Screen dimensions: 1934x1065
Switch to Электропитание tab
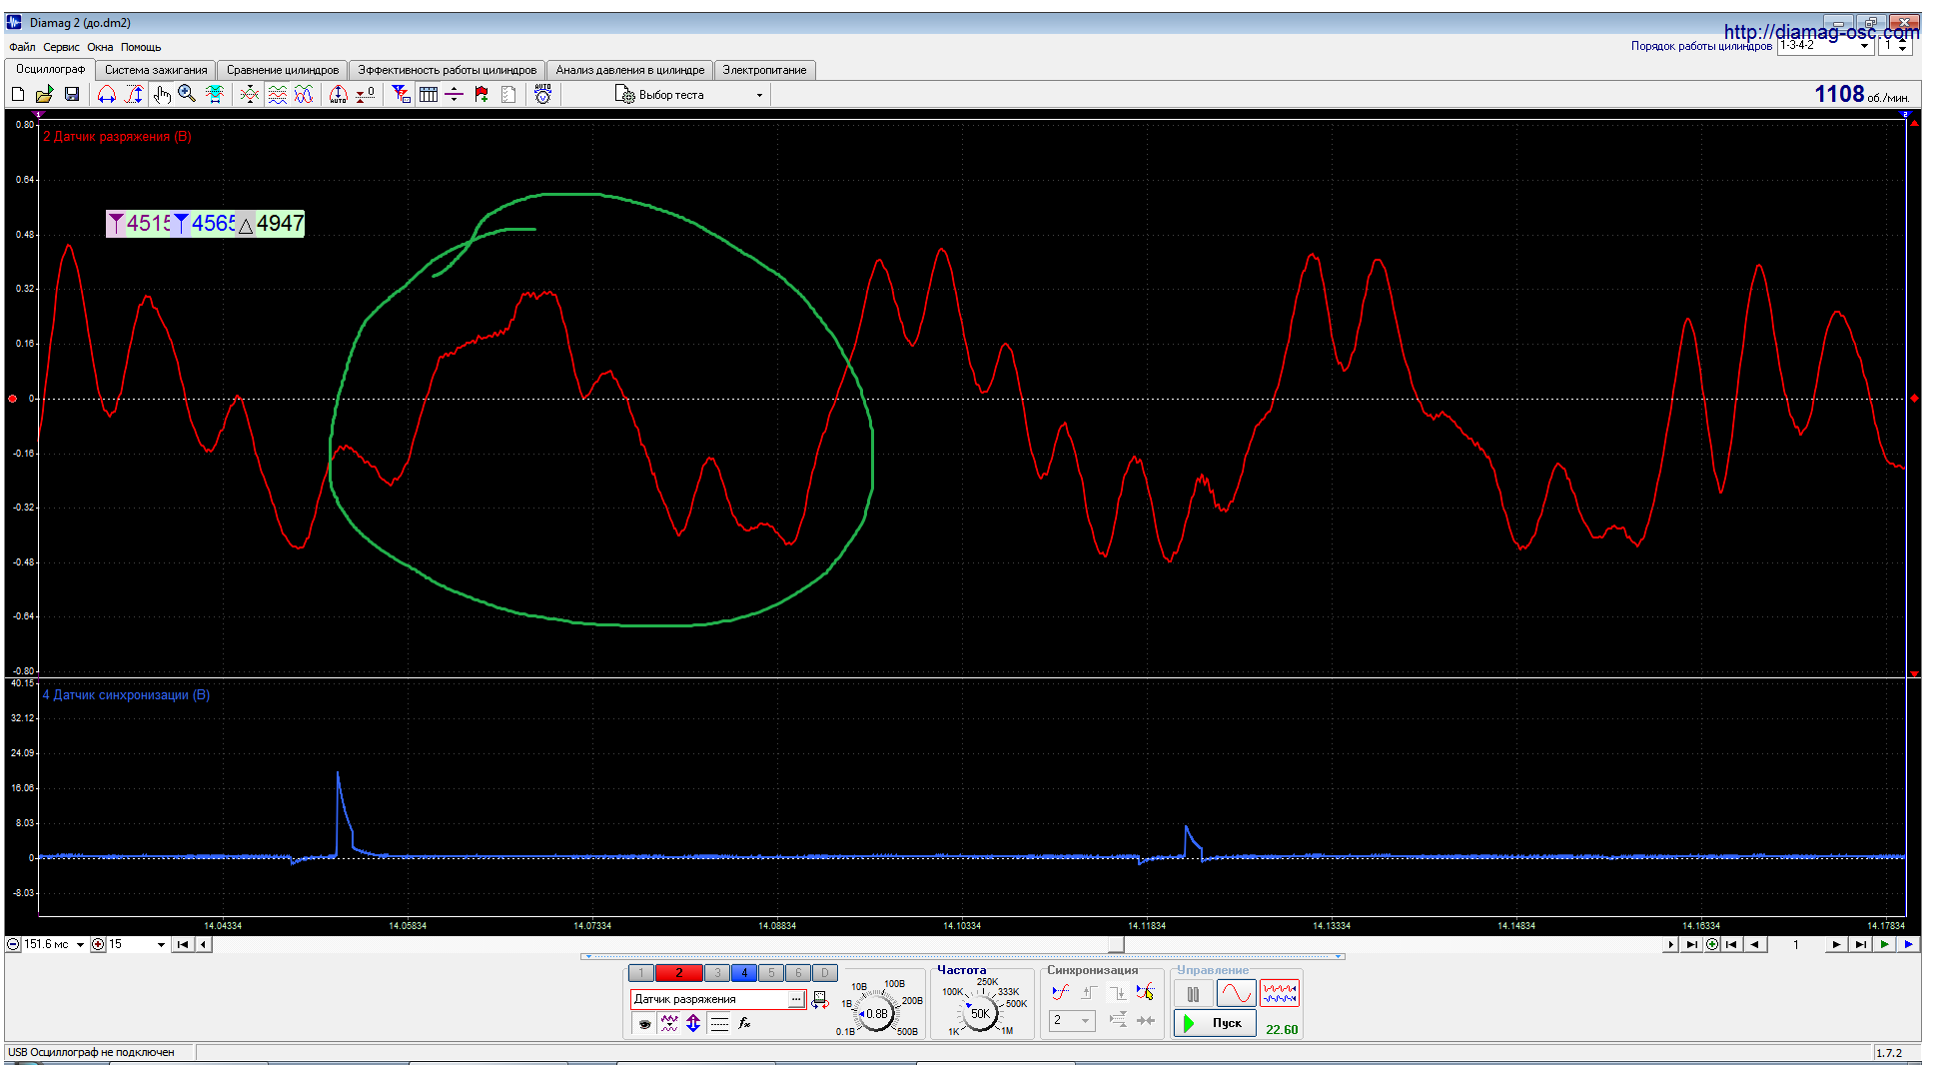(x=764, y=70)
